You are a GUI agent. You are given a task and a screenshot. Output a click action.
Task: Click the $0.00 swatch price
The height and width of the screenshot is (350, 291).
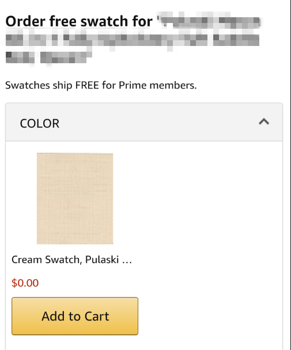tap(25, 283)
